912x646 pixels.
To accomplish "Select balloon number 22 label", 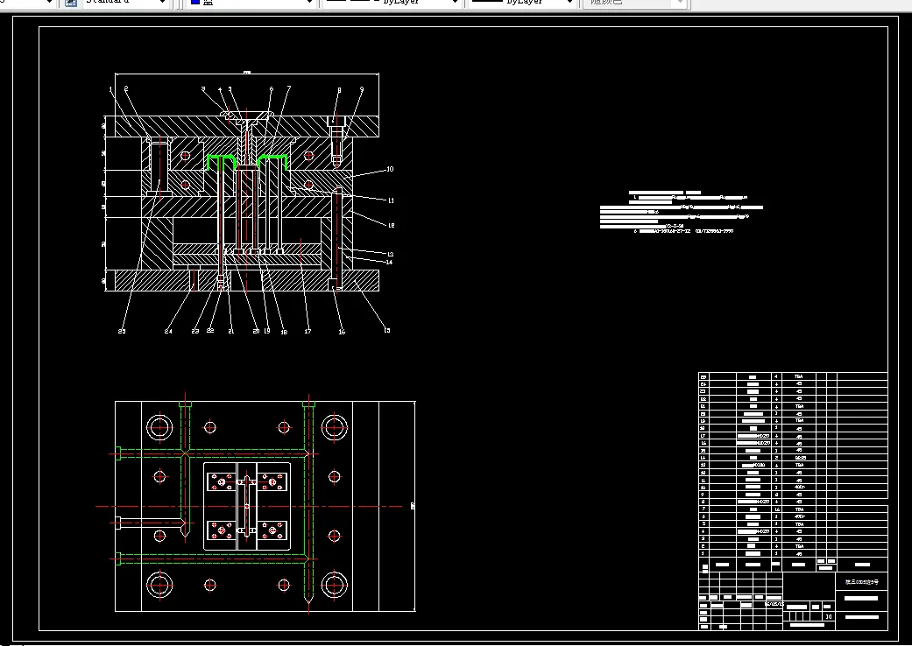I will (x=210, y=331).
